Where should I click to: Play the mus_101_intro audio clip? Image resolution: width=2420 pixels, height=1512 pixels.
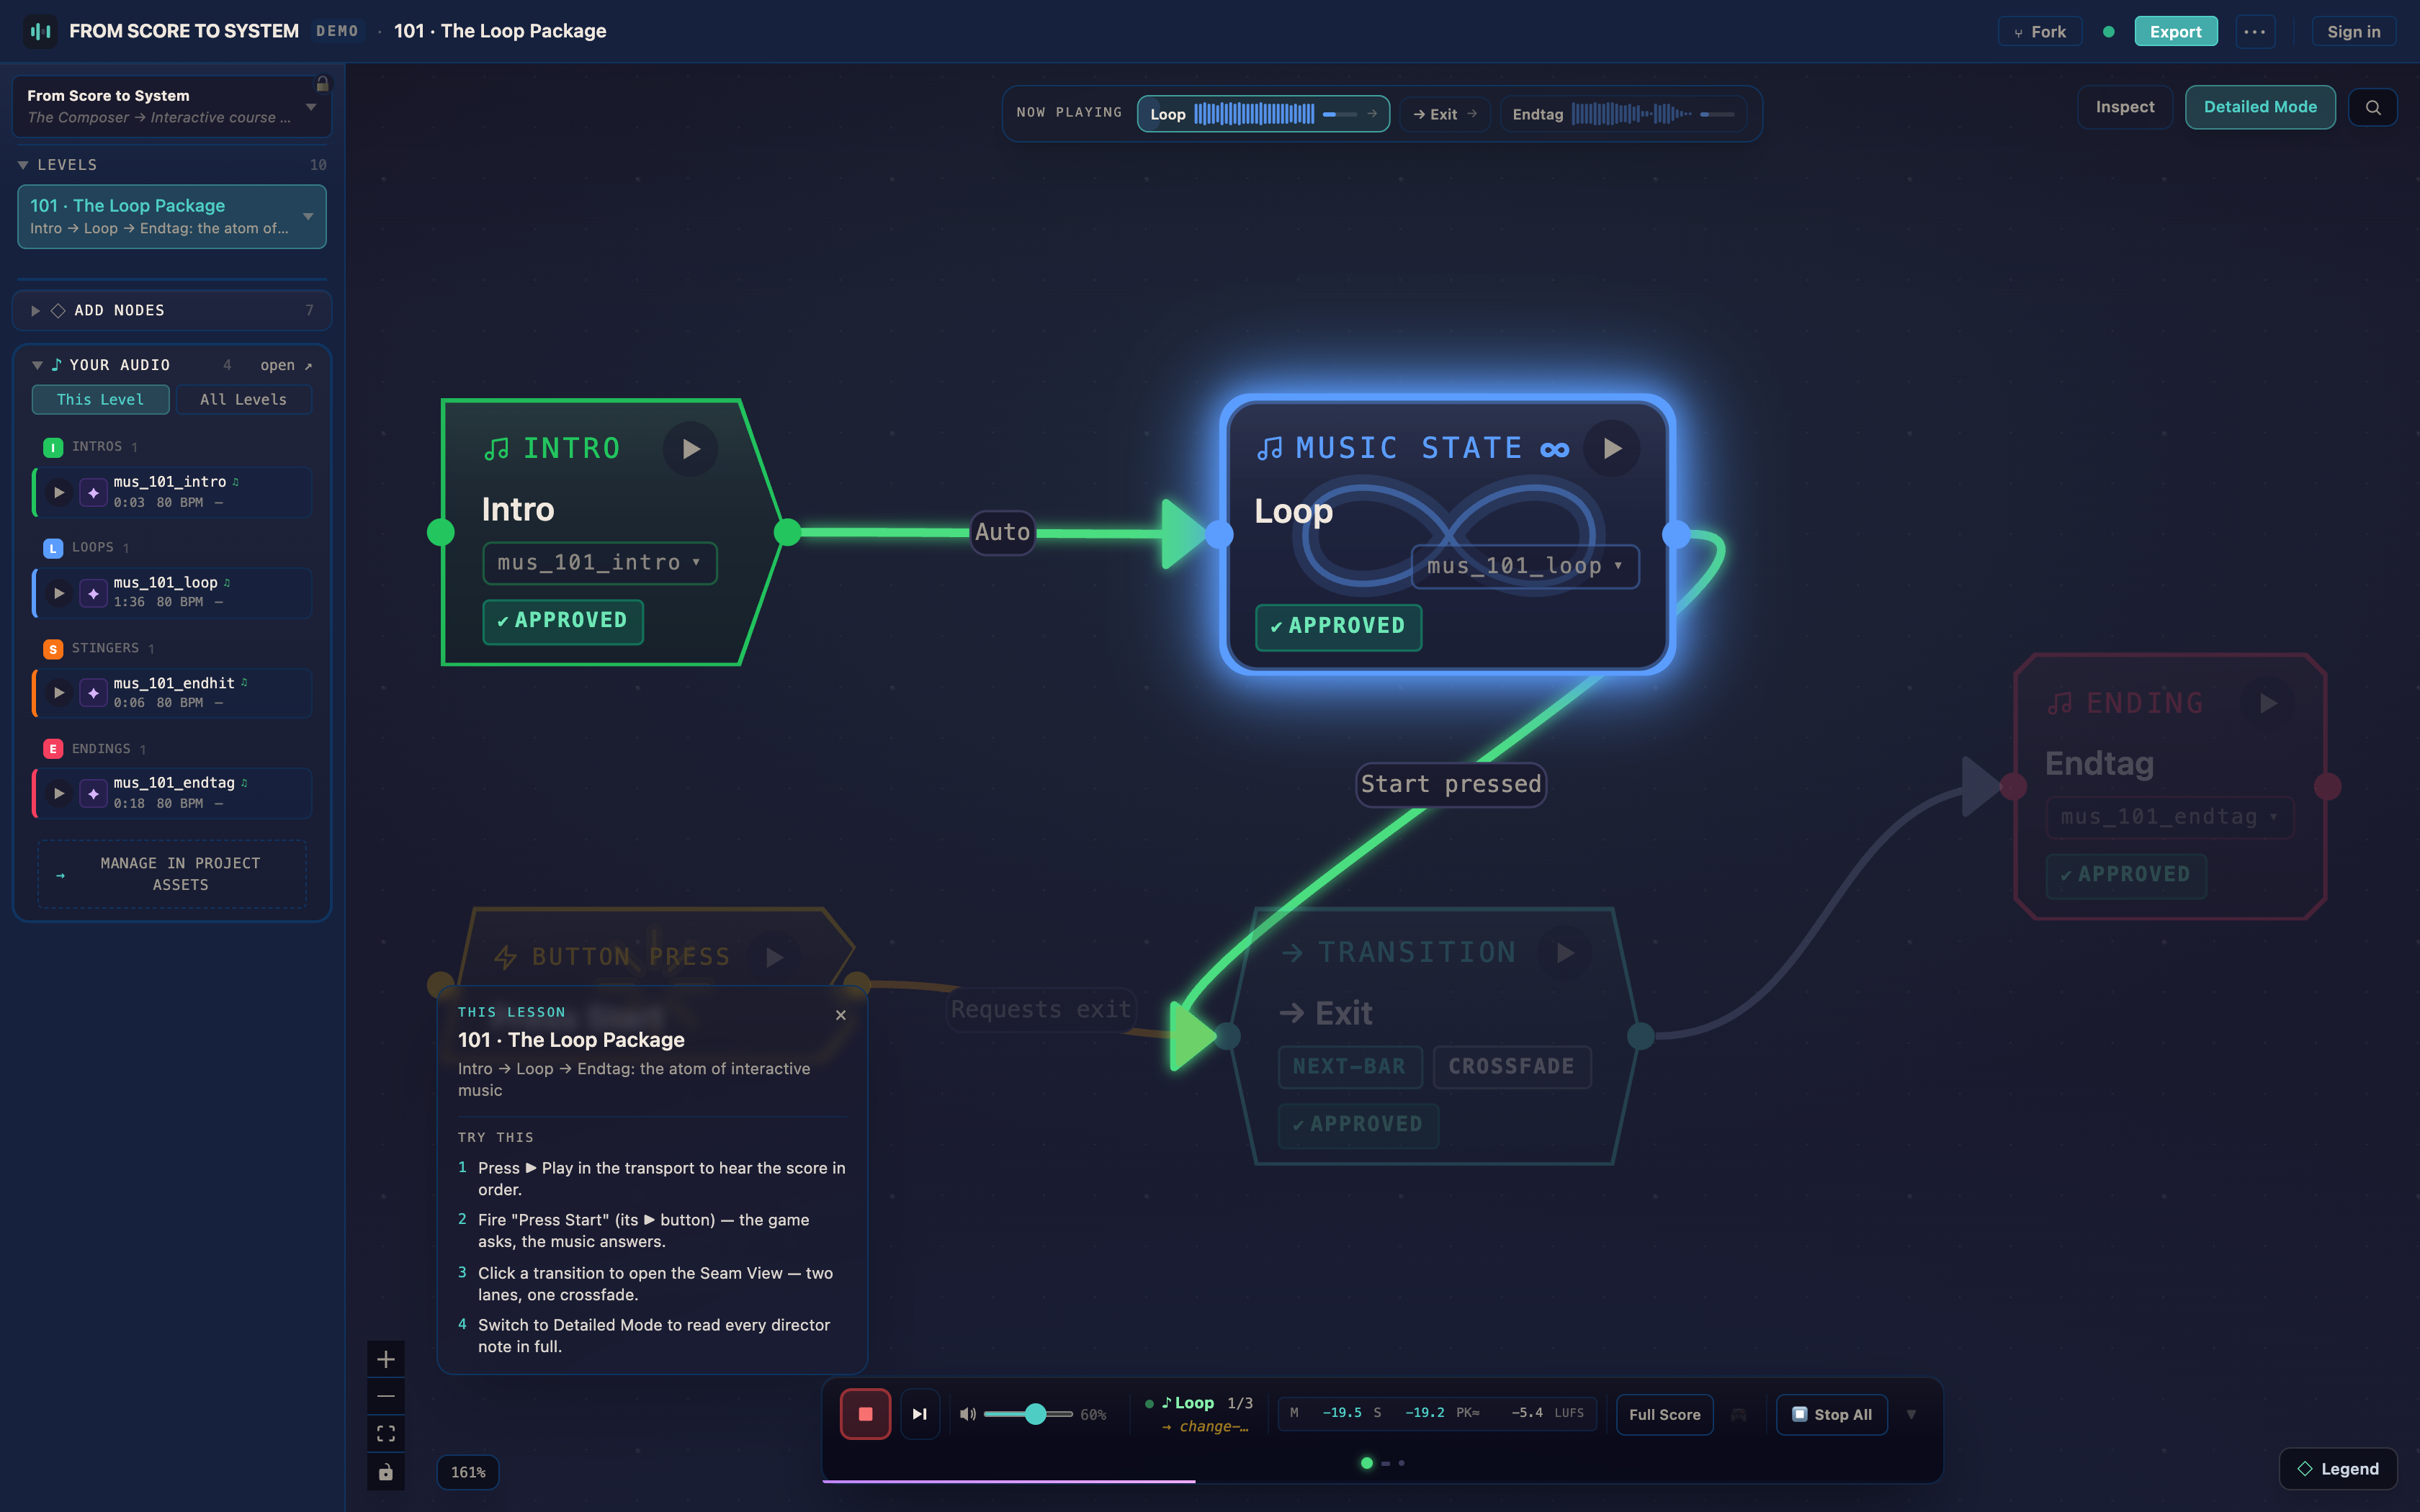pos(59,492)
